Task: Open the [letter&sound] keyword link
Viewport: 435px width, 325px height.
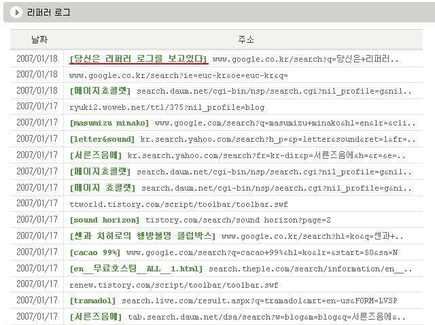Action: (102, 139)
